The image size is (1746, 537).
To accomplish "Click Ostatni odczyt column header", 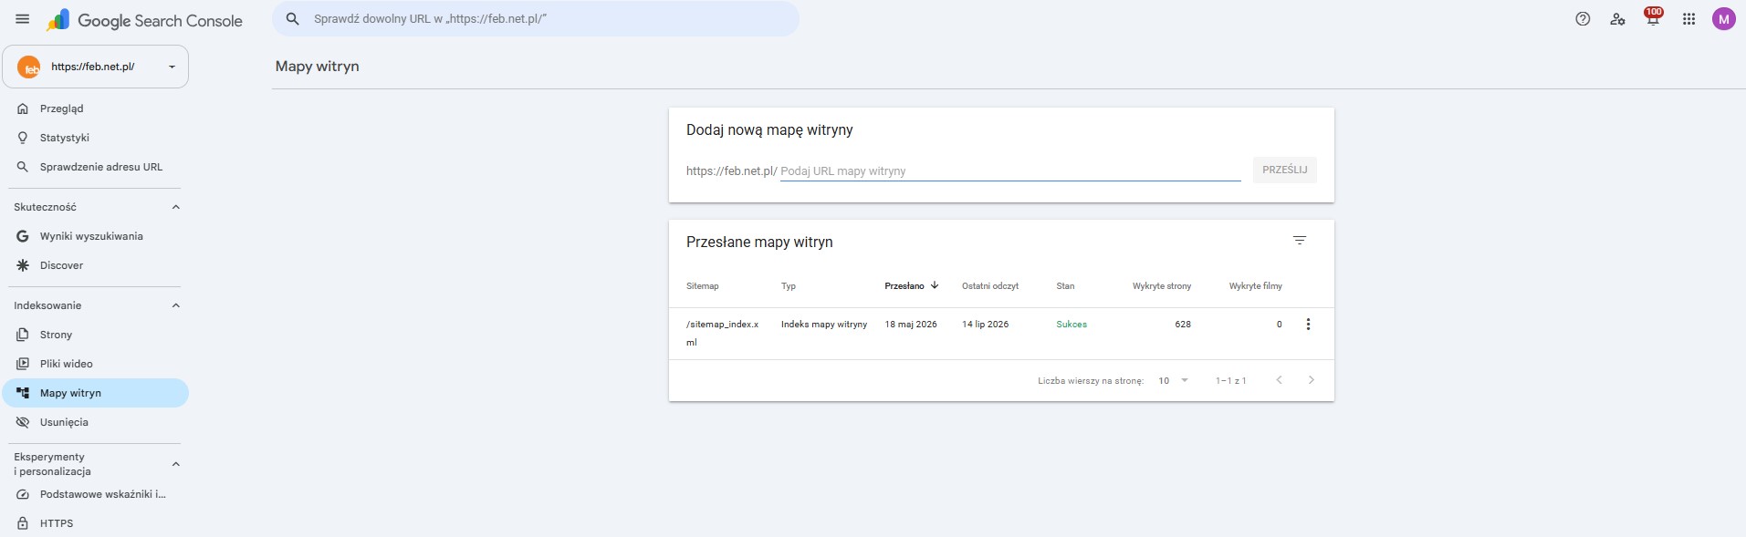I will pyautogui.click(x=990, y=286).
